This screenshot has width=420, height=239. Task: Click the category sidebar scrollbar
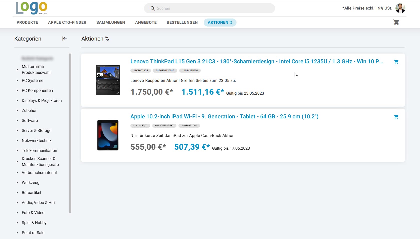(x=70, y=133)
